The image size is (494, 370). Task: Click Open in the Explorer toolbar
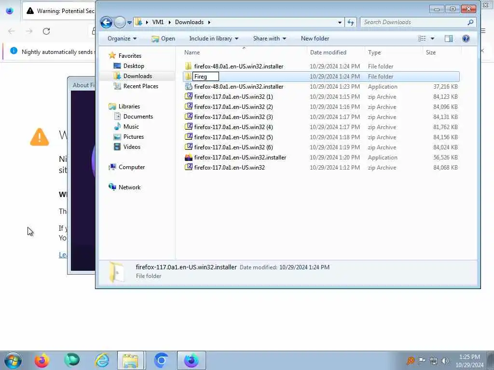(x=163, y=39)
